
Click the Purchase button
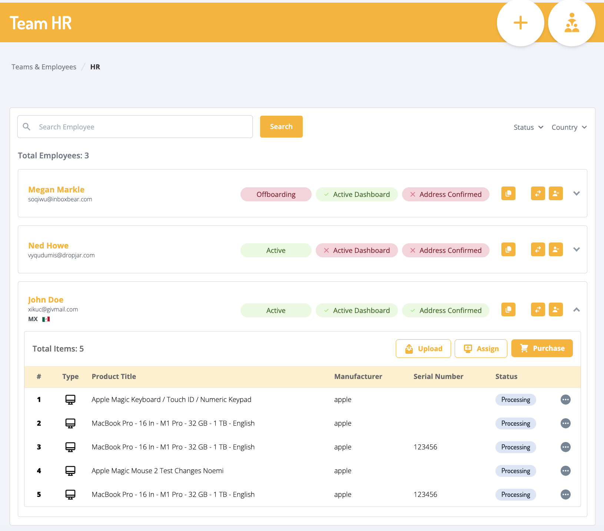(542, 349)
